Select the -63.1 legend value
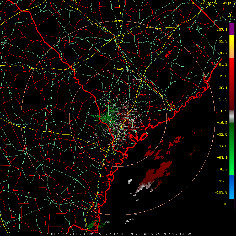 coord(222,158)
